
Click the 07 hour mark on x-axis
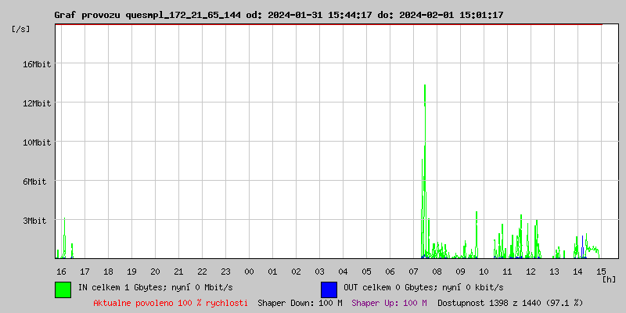tap(413, 272)
